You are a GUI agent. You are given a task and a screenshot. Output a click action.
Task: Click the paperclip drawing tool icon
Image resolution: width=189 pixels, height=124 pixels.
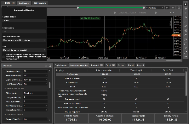click(186, 26)
